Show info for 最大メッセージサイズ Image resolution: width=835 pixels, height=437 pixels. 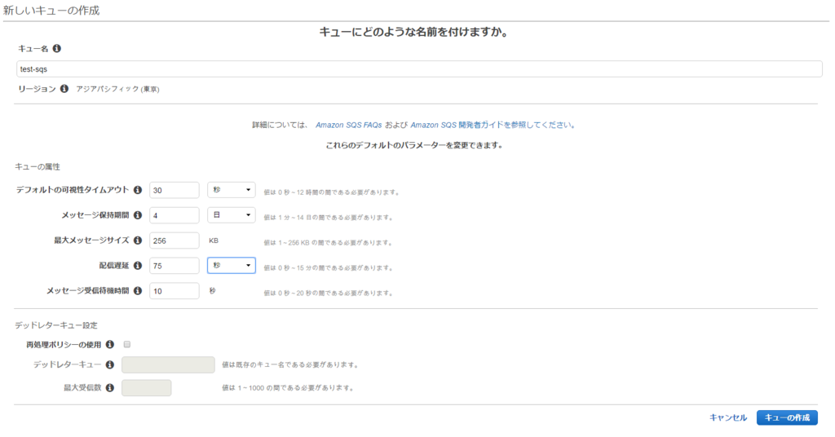tap(138, 240)
